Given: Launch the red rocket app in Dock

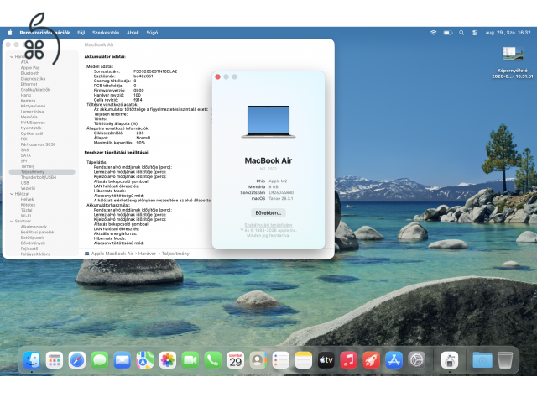Looking at the screenshot, I should 371,360.
